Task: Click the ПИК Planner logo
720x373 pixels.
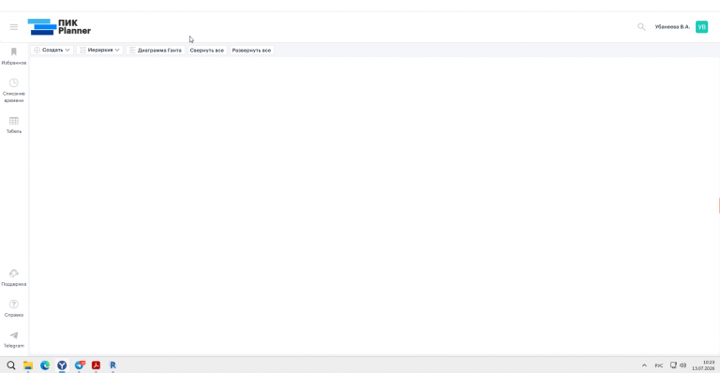Action: [x=59, y=27]
